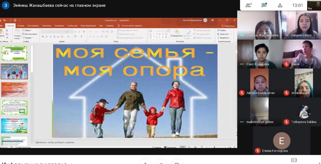Click Damir's muted microphone indicator
The height and width of the screenshot is (164, 321).
click(286, 64)
